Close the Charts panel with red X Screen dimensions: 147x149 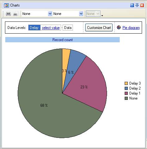coord(142,5)
